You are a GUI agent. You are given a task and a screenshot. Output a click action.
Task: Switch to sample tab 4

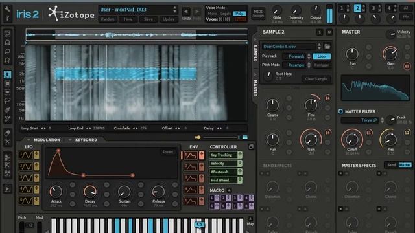(389, 8)
